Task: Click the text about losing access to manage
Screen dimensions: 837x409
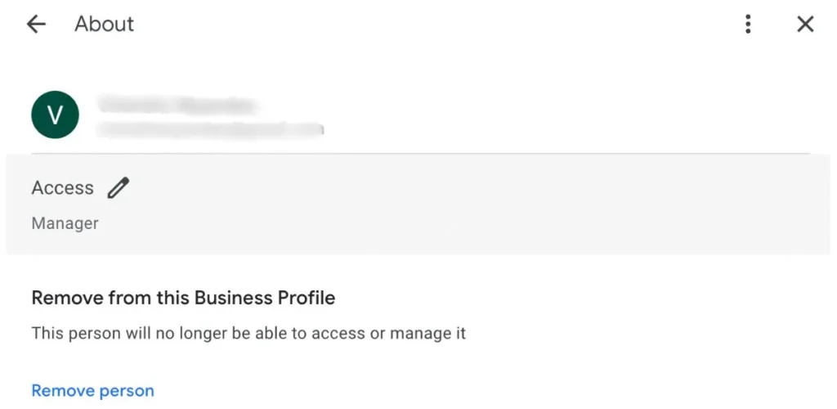Action: tap(248, 334)
